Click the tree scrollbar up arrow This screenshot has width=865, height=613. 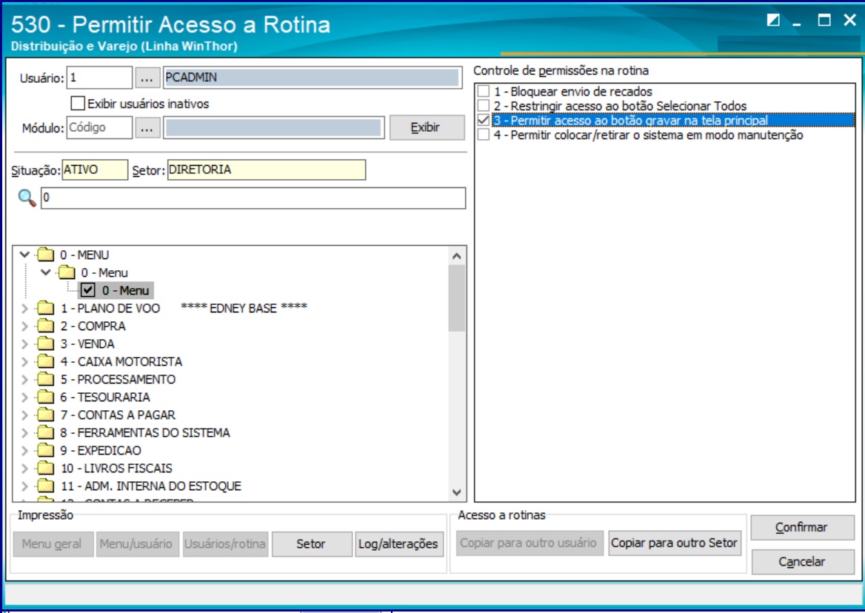tap(456, 255)
